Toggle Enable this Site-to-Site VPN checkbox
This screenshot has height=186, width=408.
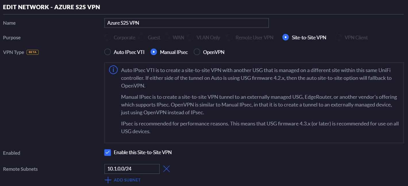click(x=107, y=152)
